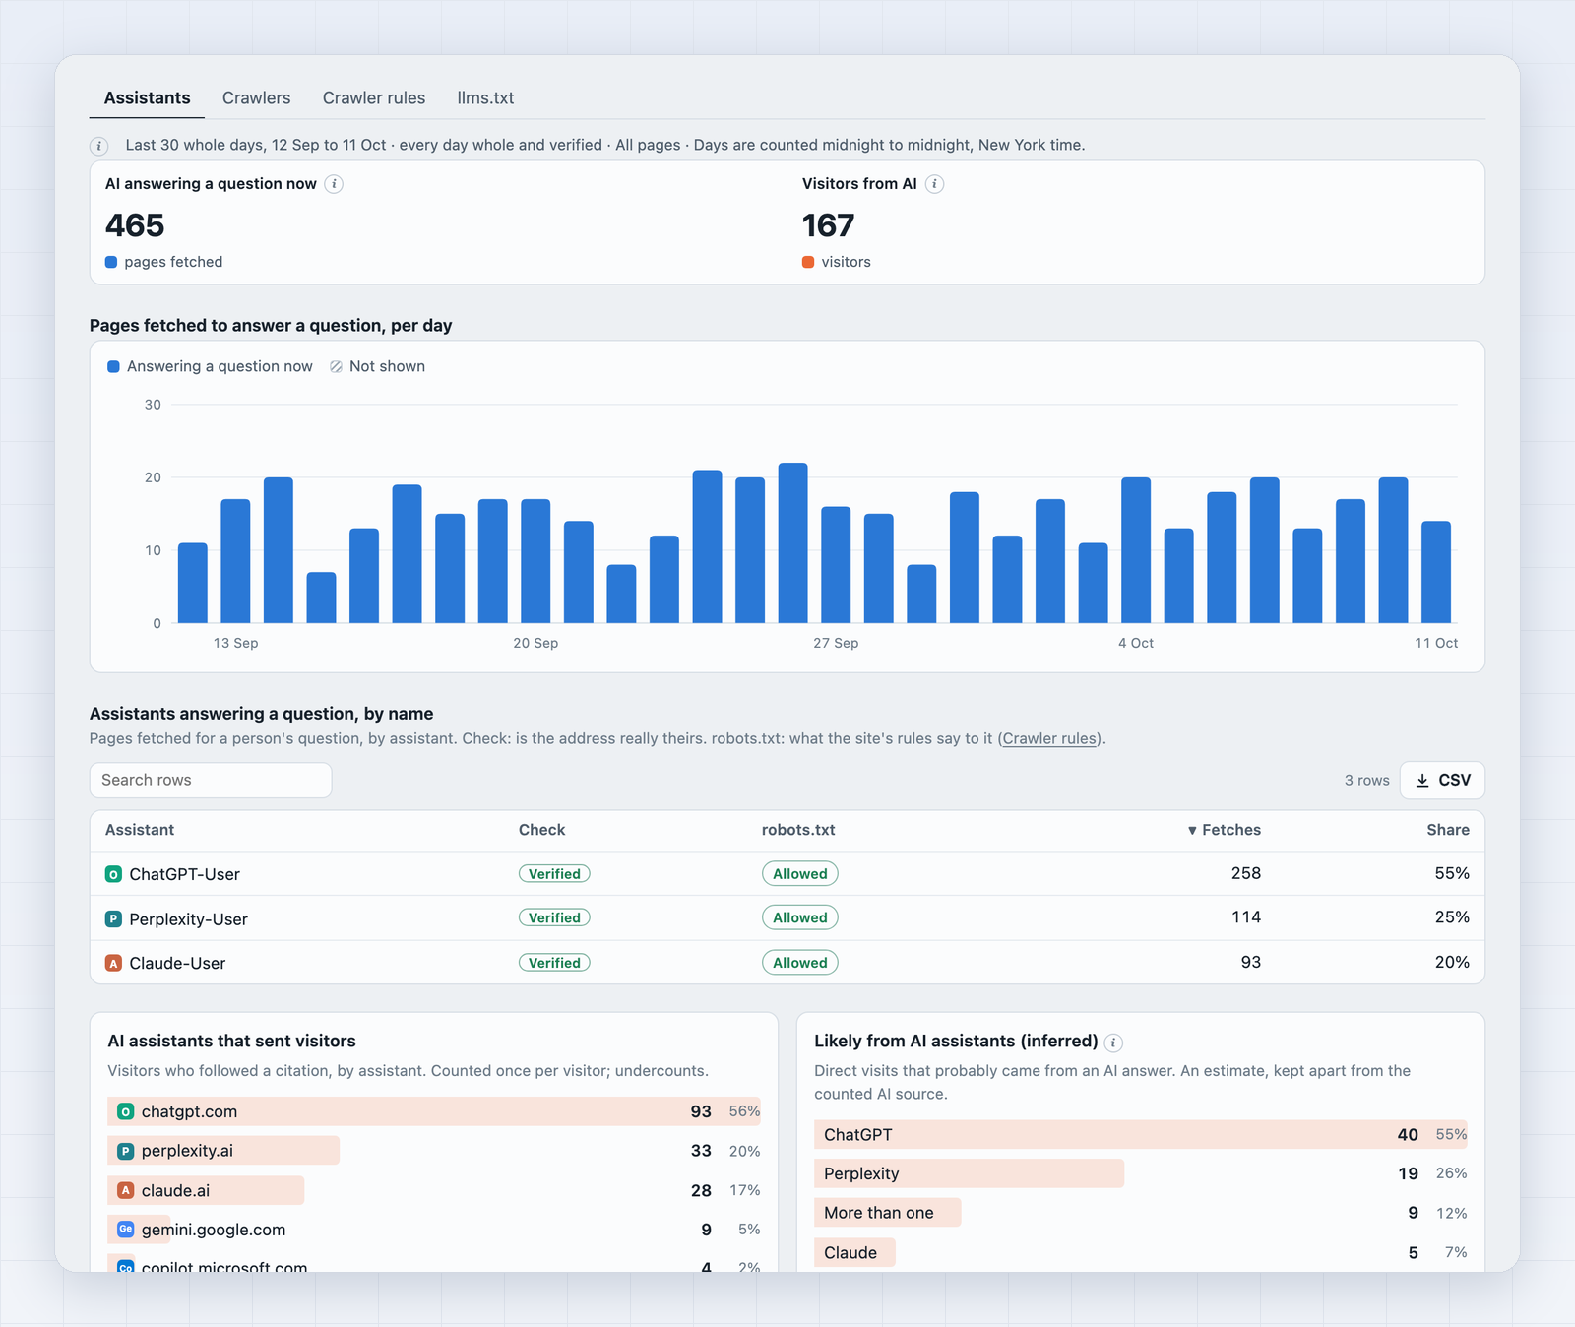Click the ChatGPT-User row icon

[113, 874]
